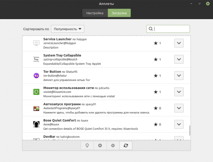This screenshot has width=213, height=162.
Task: Click the refresh arrows icon
Action: point(126,145)
